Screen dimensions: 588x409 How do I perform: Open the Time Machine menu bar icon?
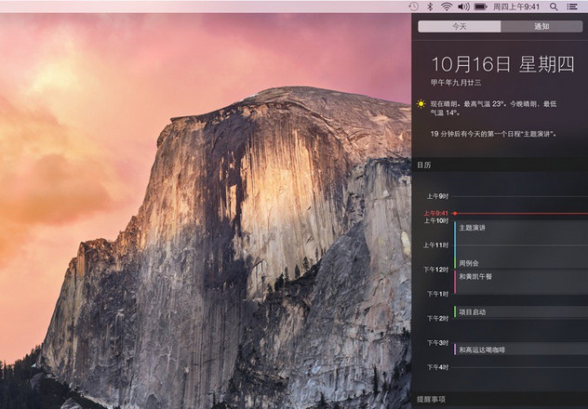tap(413, 7)
